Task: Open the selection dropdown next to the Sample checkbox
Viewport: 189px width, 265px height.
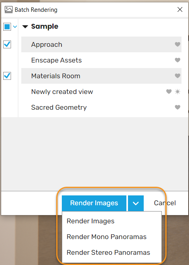Action: tap(15, 27)
